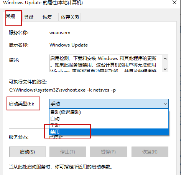Click the svchost.exe executable path text
Image resolution: width=181 pixels, height=175 pixels.
point(63,90)
